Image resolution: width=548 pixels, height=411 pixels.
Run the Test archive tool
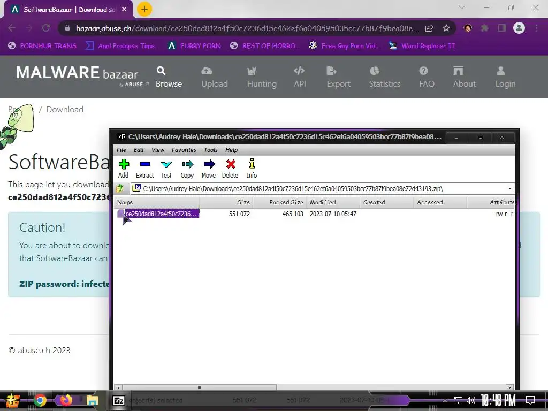pyautogui.click(x=166, y=169)
